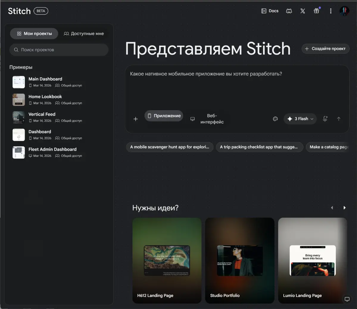This screenshot has width=357, height=309.
Task: Open the user profile avatar
Action: click(344, 11)
